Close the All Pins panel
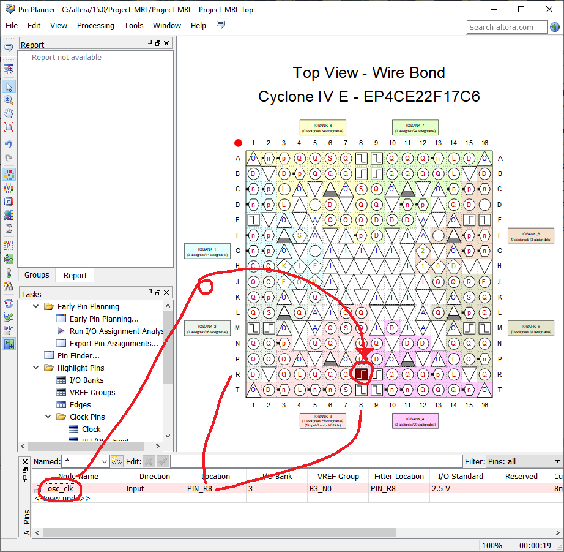Screen dimensions: 564x552 pyautogui.click(x=25, y=461)
